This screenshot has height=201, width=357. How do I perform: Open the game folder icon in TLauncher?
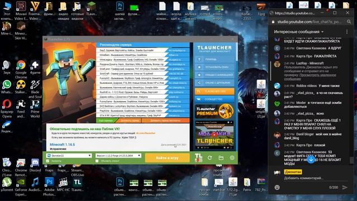point(221,157)
